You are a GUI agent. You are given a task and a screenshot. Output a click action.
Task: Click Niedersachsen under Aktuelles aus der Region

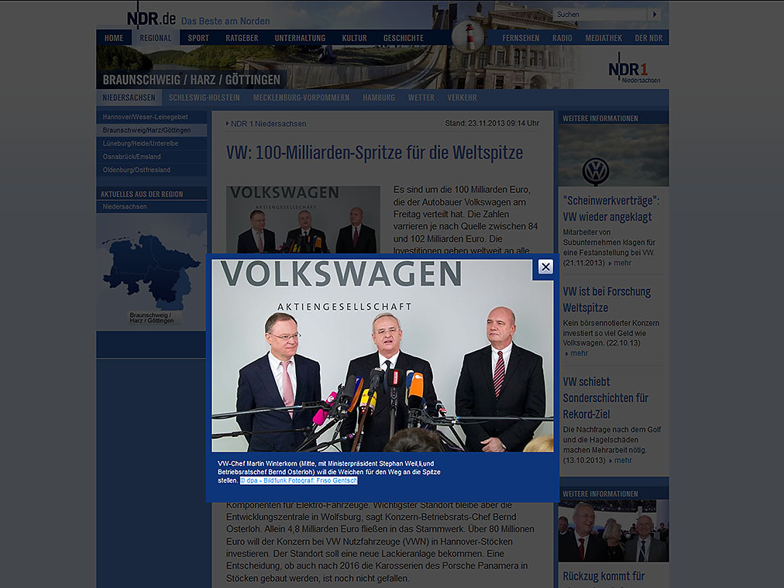(152, 207)
